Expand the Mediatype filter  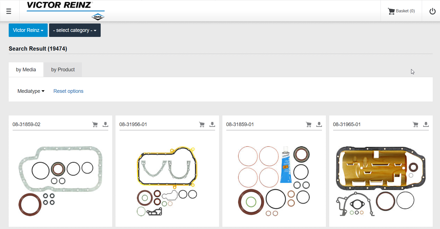click(31, 91)
